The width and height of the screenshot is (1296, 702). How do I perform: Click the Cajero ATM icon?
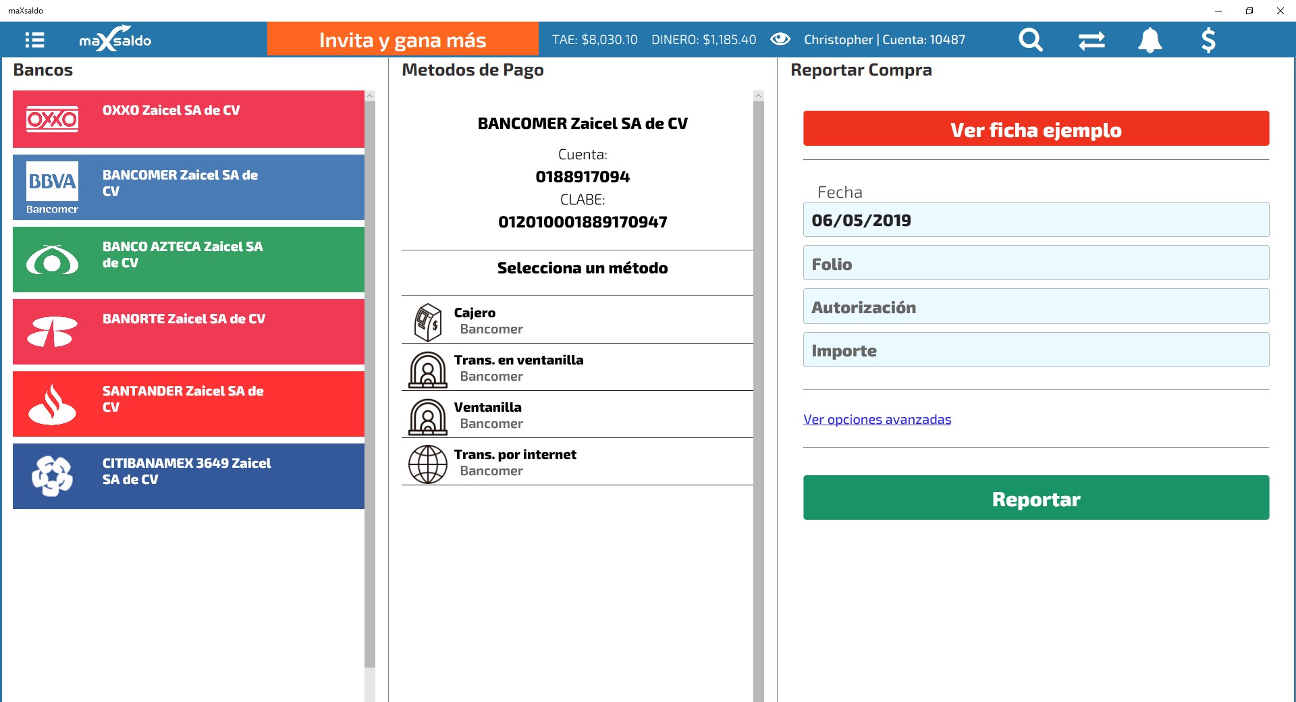428,322
